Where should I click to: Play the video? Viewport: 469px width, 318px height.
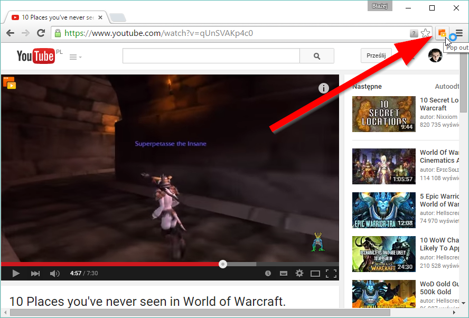pos(16,274)
